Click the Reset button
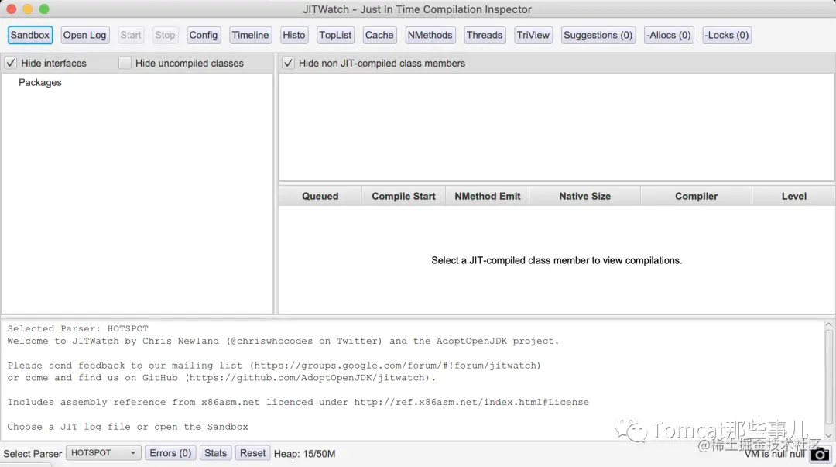The height and width of the screenshot is (467, 836). (x=252, y=453)
